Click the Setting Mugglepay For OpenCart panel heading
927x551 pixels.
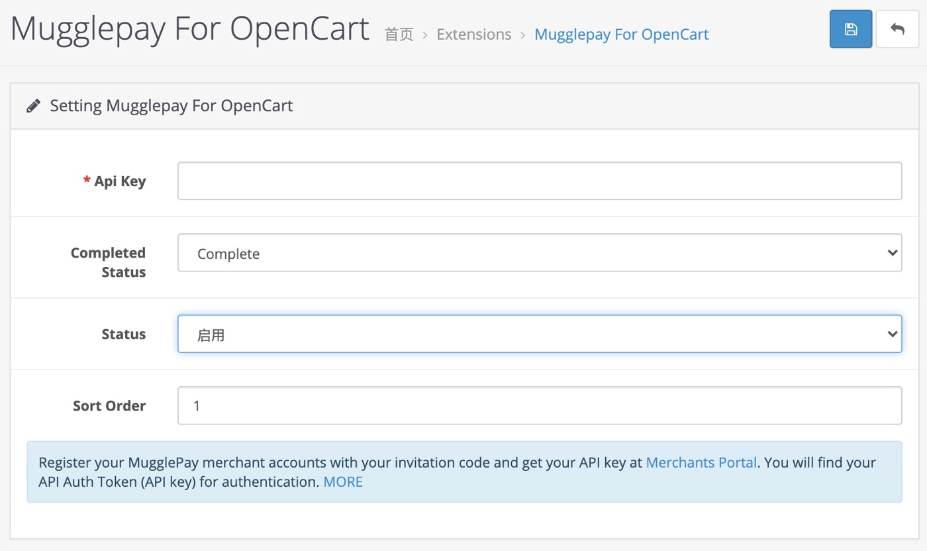[x=171, y=106]
